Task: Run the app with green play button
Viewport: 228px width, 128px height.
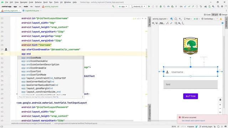Action: pos(149,6)
